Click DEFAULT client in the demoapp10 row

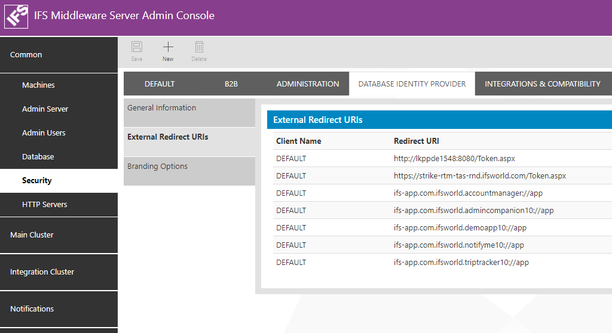pyautogui.click(x=291, y=228)
